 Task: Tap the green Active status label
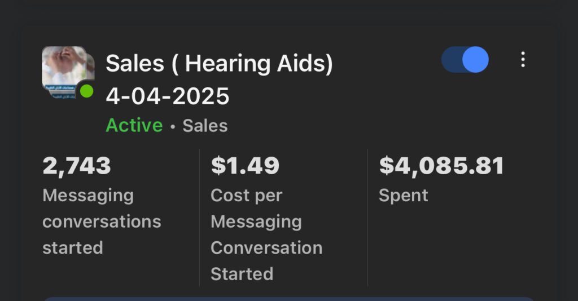134,125
